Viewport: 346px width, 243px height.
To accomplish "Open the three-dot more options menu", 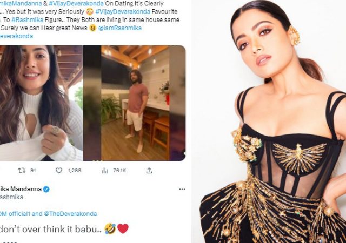I will 182,189.
